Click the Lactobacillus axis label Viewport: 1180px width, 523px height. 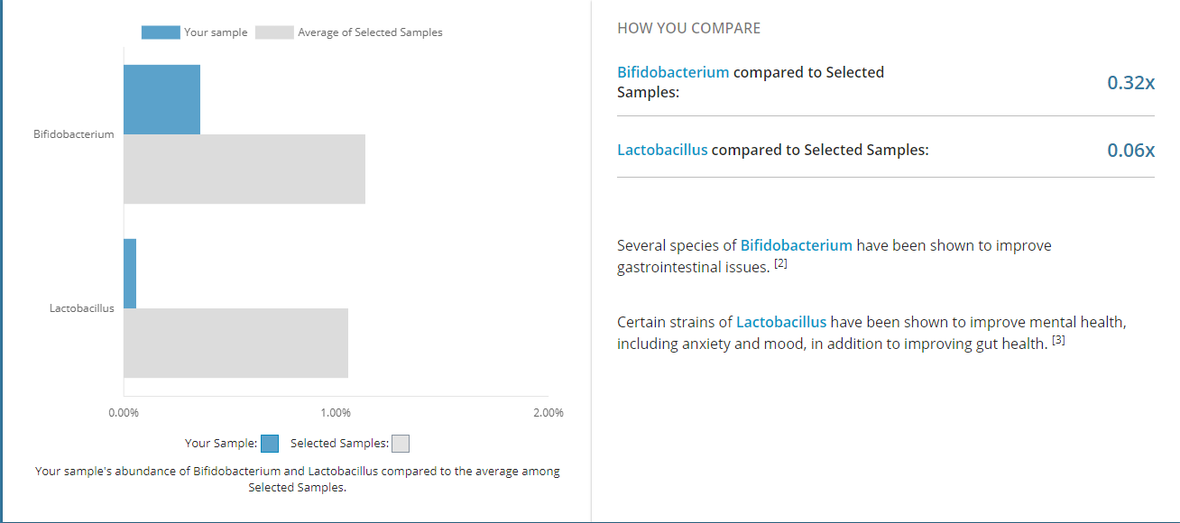82,308
